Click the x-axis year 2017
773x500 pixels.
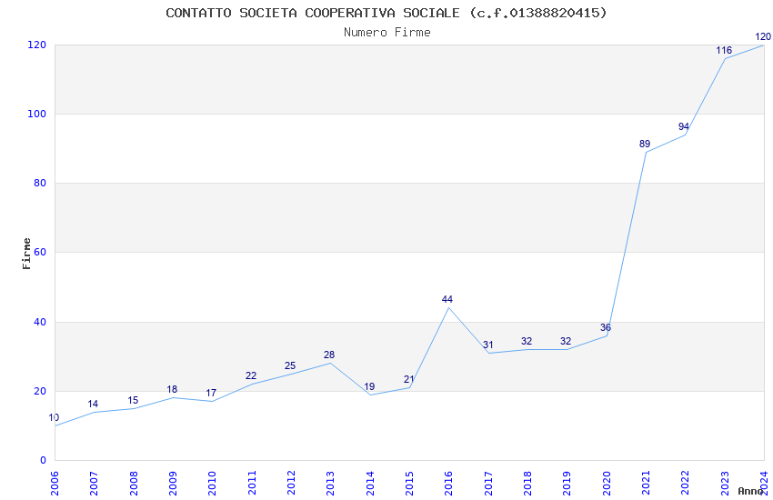click(x=488, y=483)
